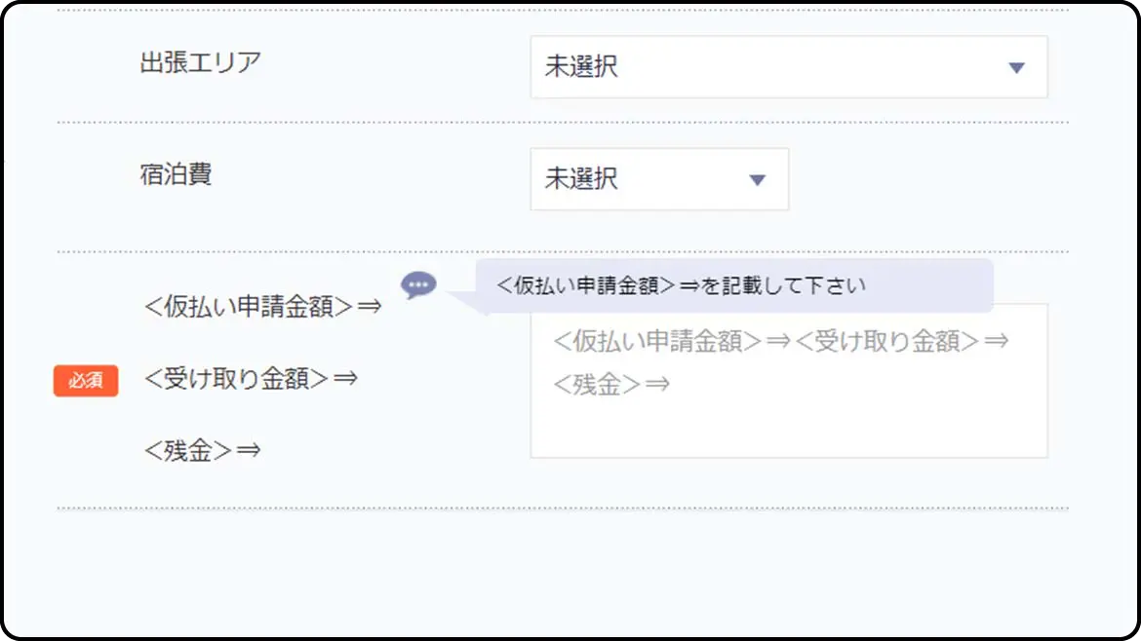The width and height of the screenshot is (1141, 641).
Task: Click <残金>⇒ placeholder inside the text area
Action: click(x=610, y=385)
